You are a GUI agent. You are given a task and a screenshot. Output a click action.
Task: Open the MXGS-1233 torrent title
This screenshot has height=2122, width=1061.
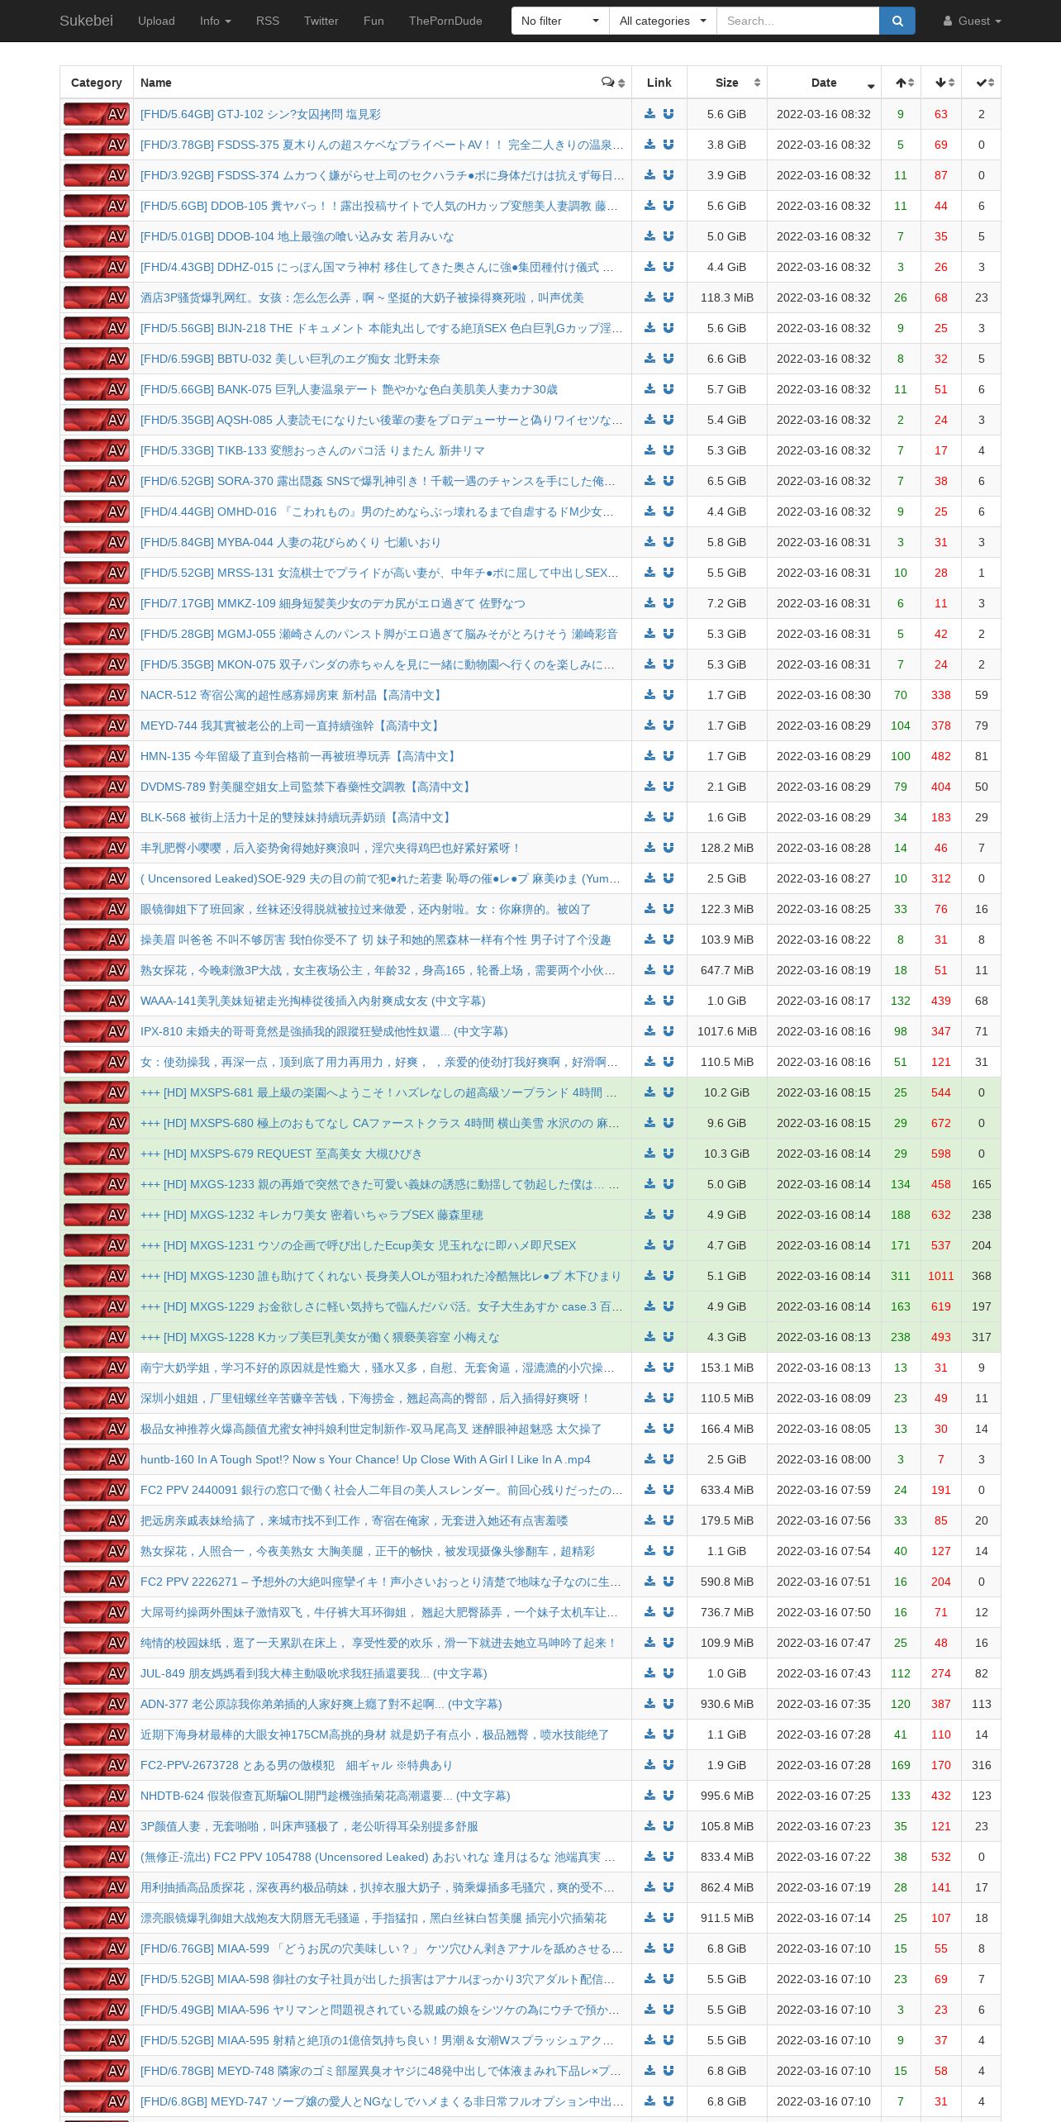379,1184
